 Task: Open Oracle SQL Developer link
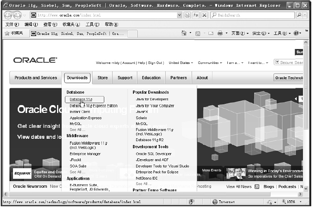pyautogui.click(x=153, y=154)
